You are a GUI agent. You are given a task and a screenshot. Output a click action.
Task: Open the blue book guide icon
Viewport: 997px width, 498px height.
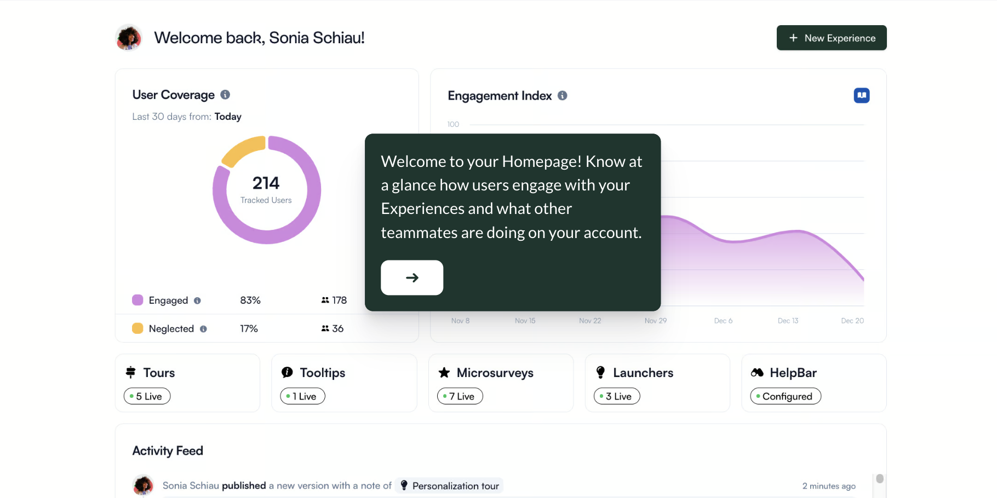click(861, 96)
